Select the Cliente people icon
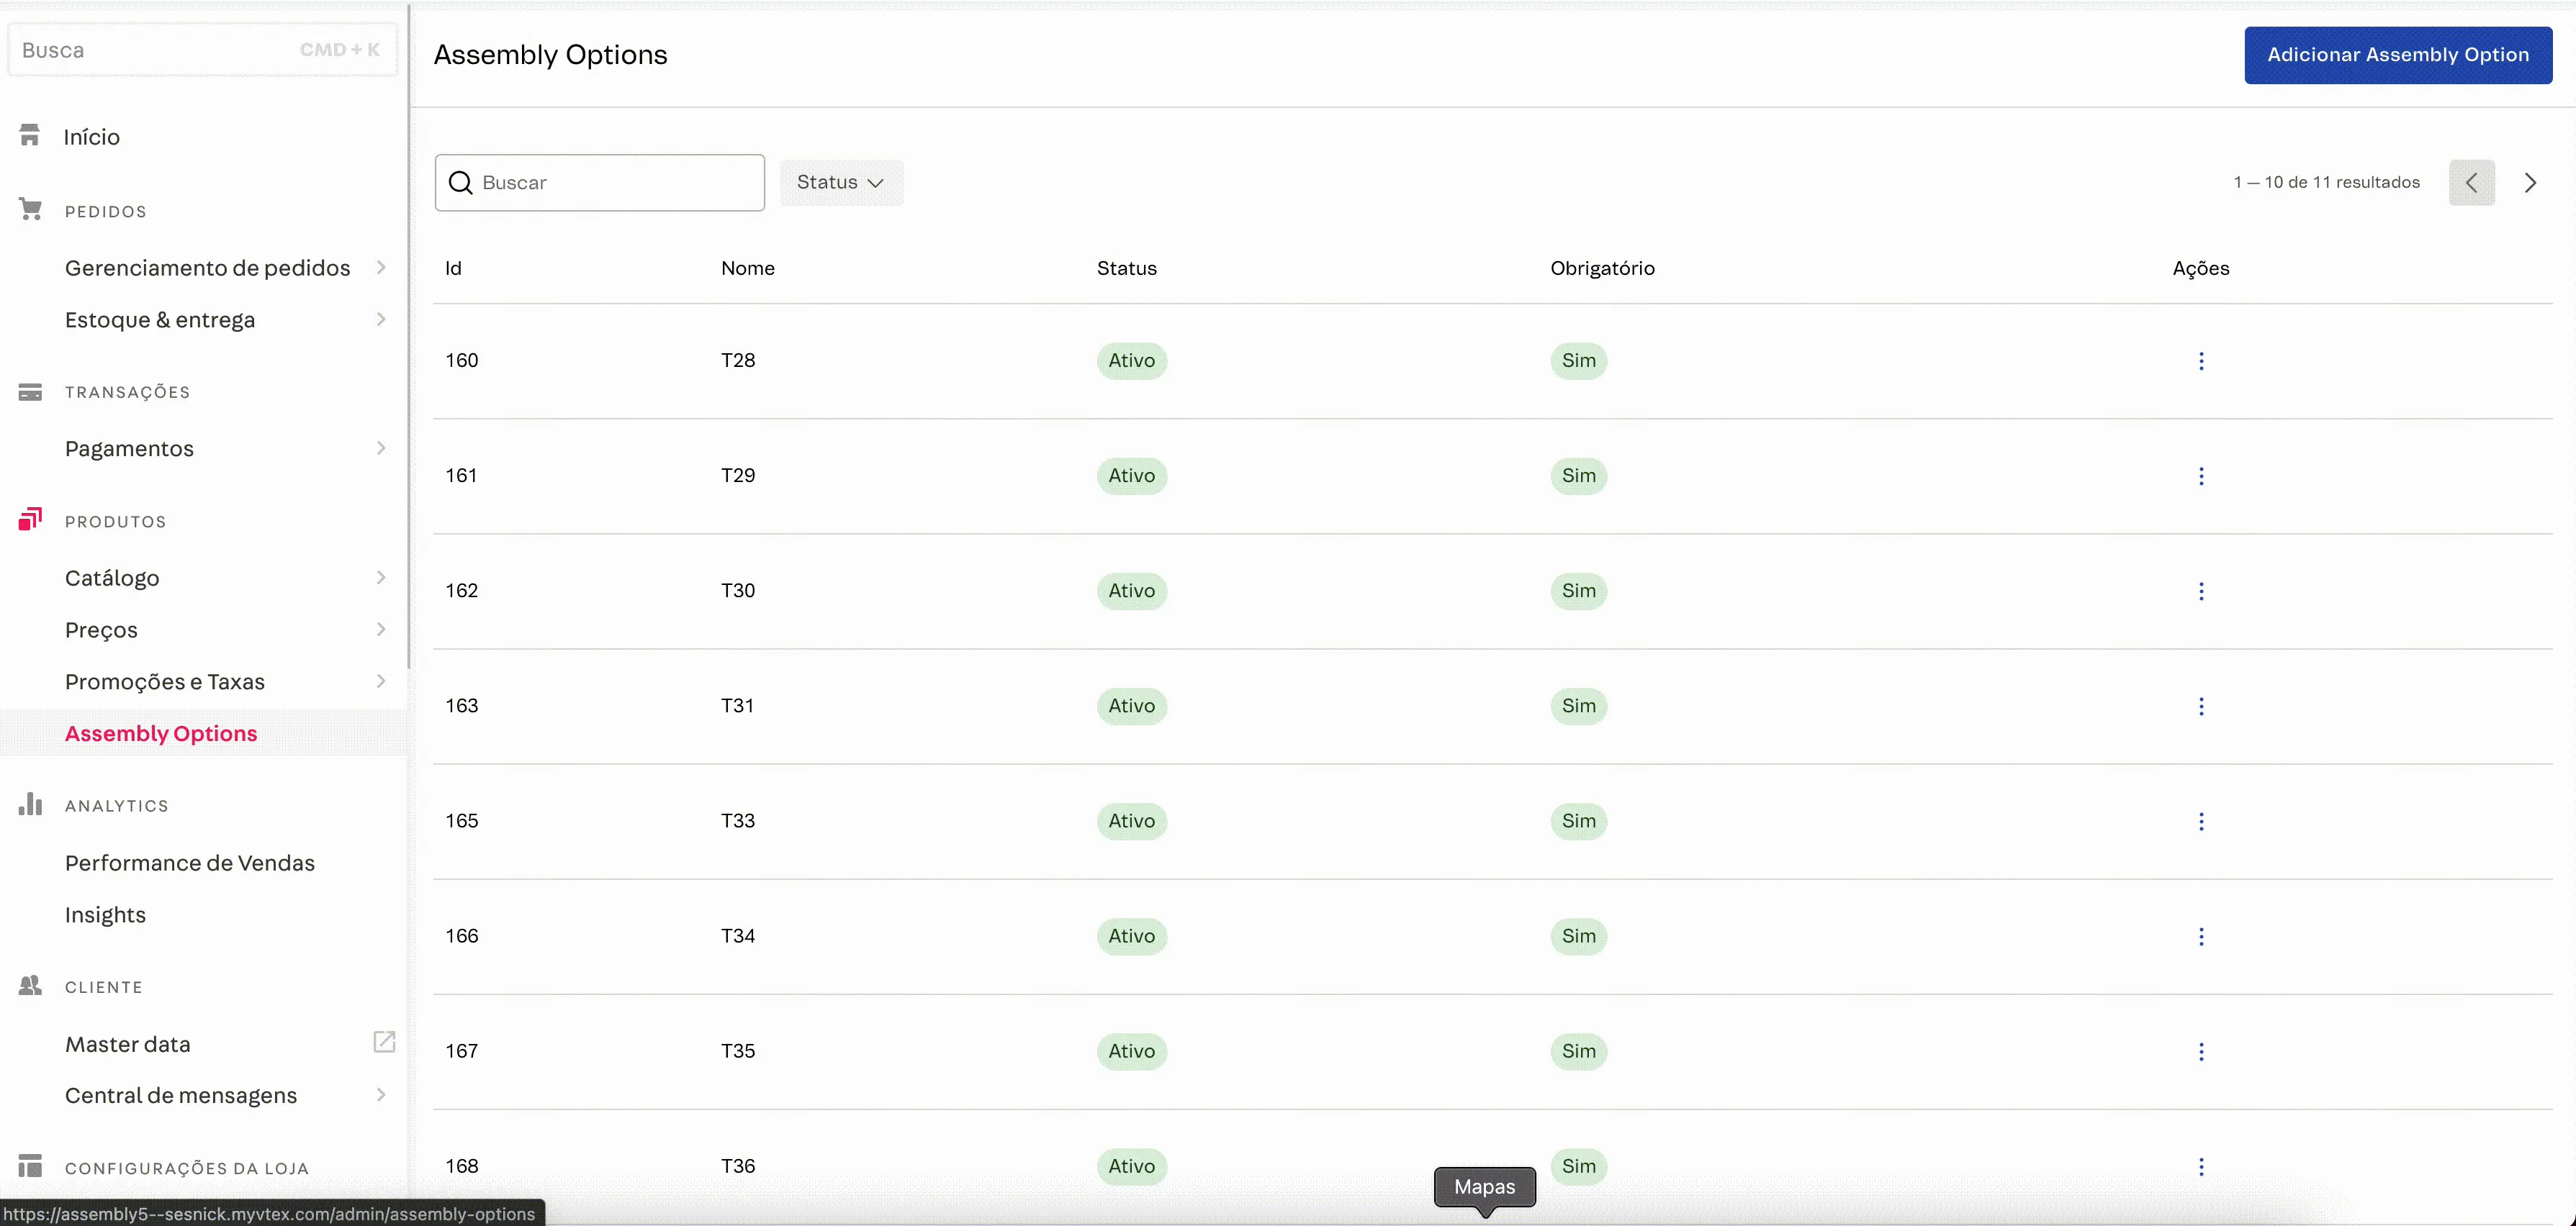Screen dimensions: 2576x1226 (30, 985)
